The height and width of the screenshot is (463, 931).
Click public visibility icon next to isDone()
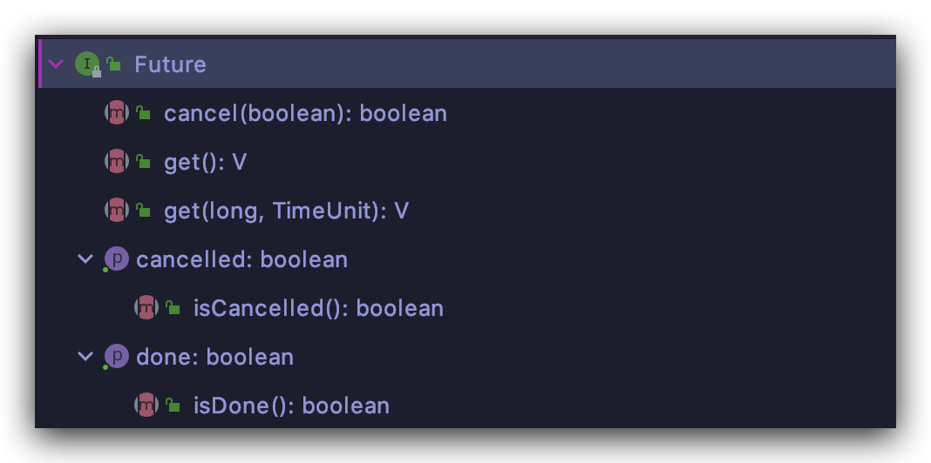click(x=173, y=406)
